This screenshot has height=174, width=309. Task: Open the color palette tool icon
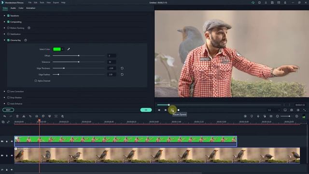click(x=43, y=116)
